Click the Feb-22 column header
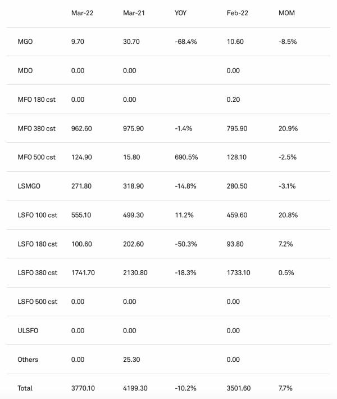 tap(235, 12)
